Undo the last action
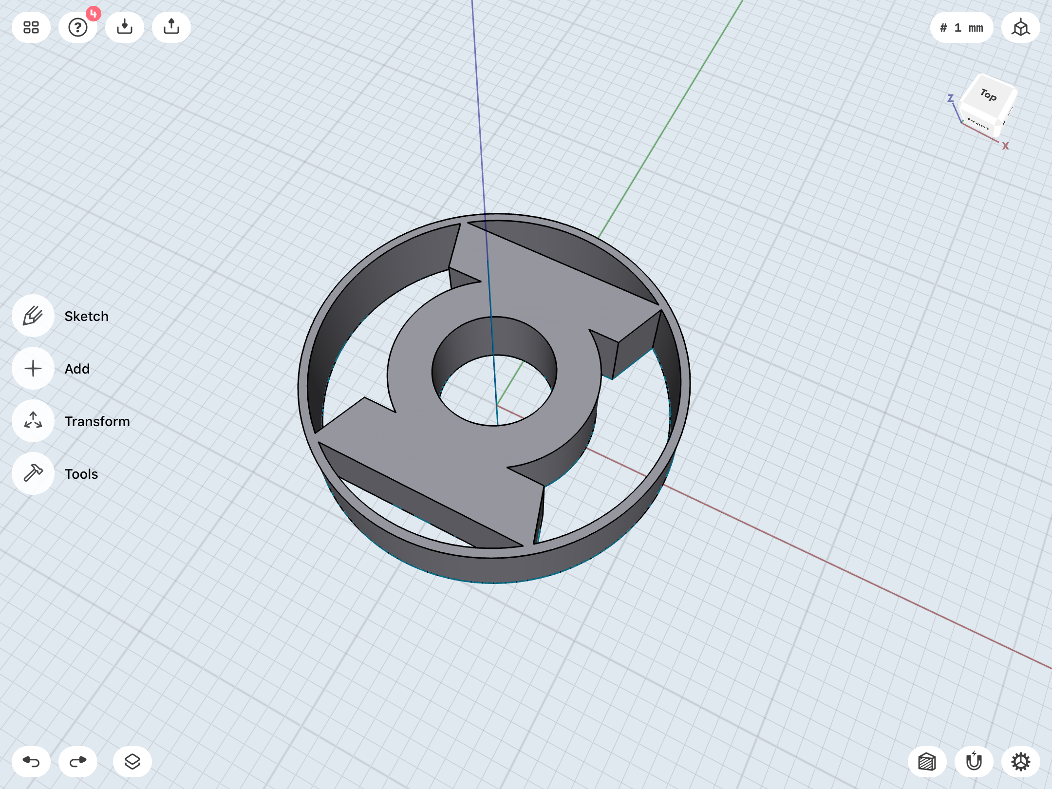The width and height of the screenshot is (1052, 789). click(31, 762)
